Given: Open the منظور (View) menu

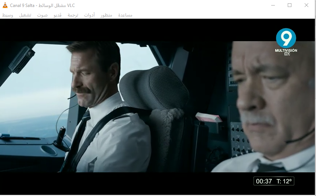Looking at the screenshot, I should tap(106, 15).
